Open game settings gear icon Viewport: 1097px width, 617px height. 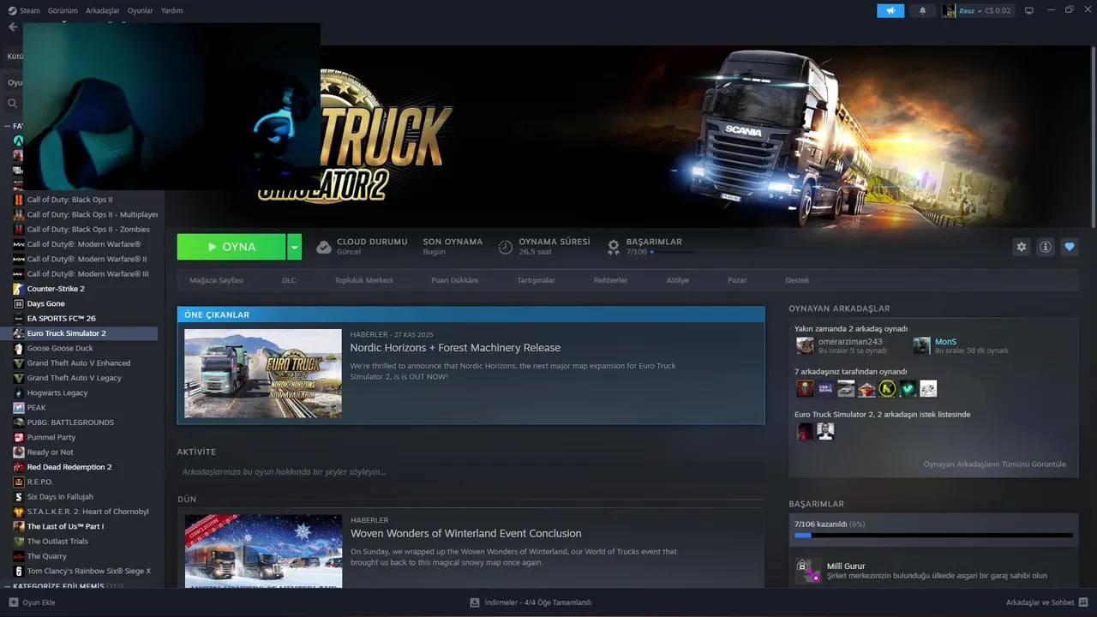click(x=1021, y=247)
